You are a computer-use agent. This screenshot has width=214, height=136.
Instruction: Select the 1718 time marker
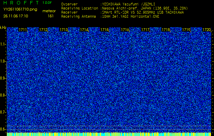coord(166,30)
